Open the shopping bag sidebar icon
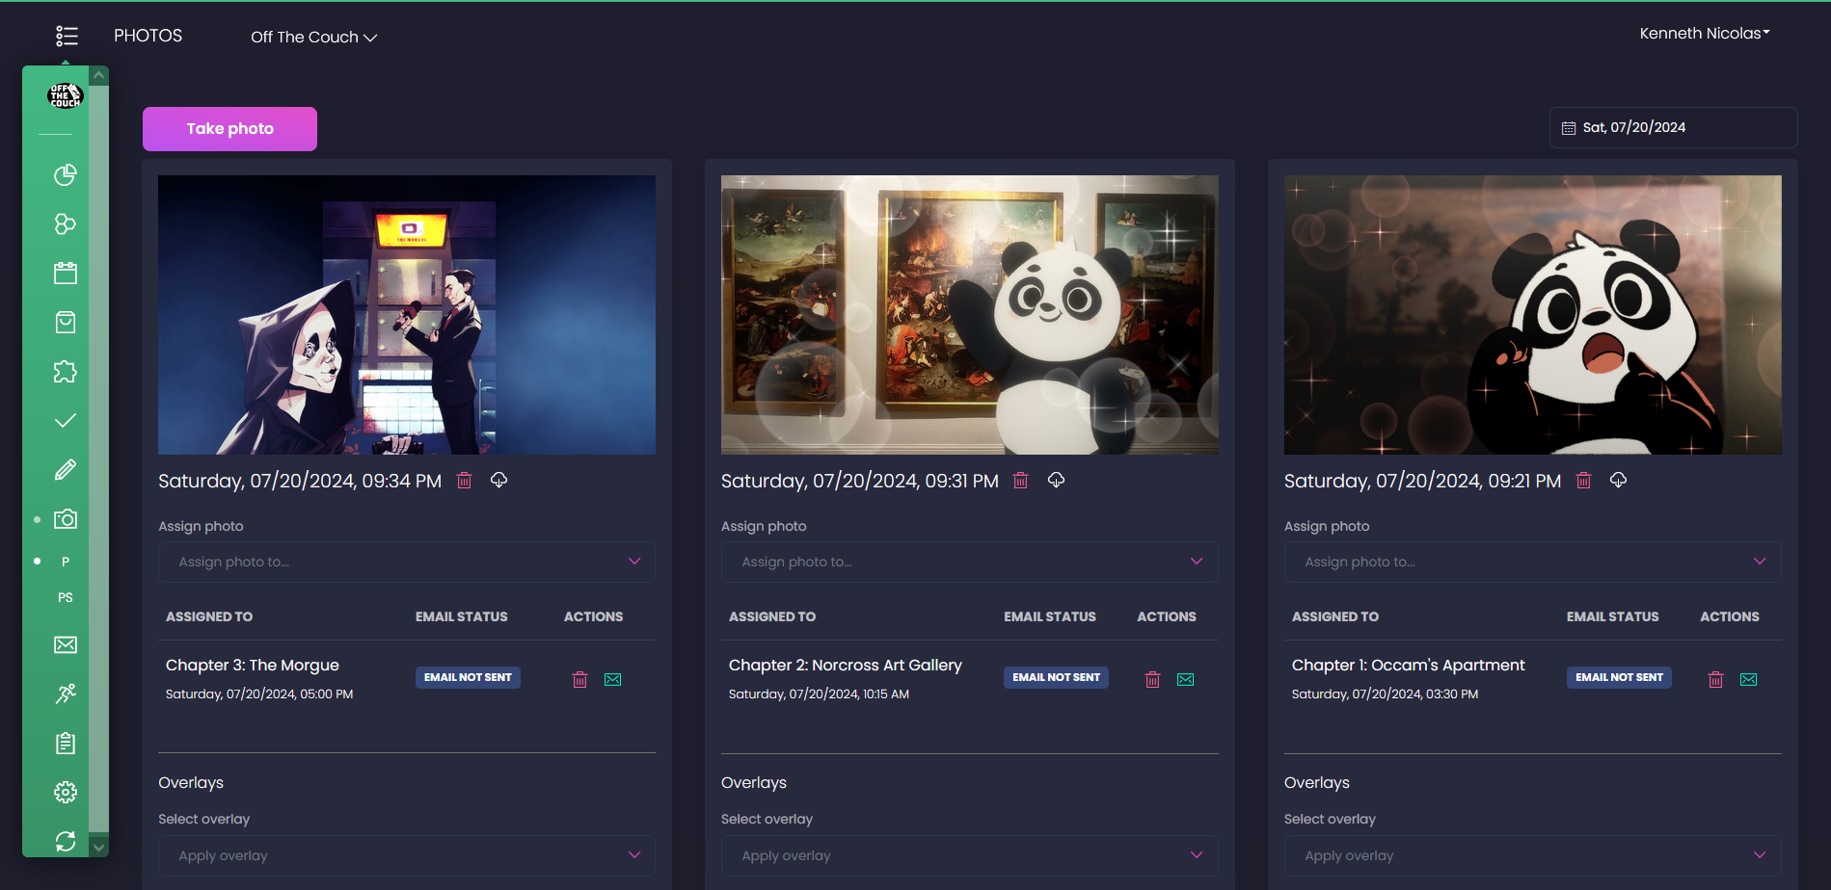1831x890 pixels. point(66,322)
